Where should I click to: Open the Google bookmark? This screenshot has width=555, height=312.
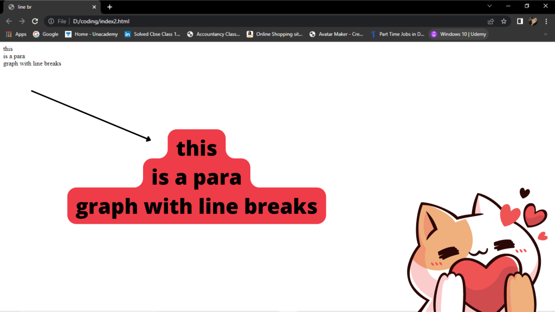pyautogui.click(x=46, y=34)
